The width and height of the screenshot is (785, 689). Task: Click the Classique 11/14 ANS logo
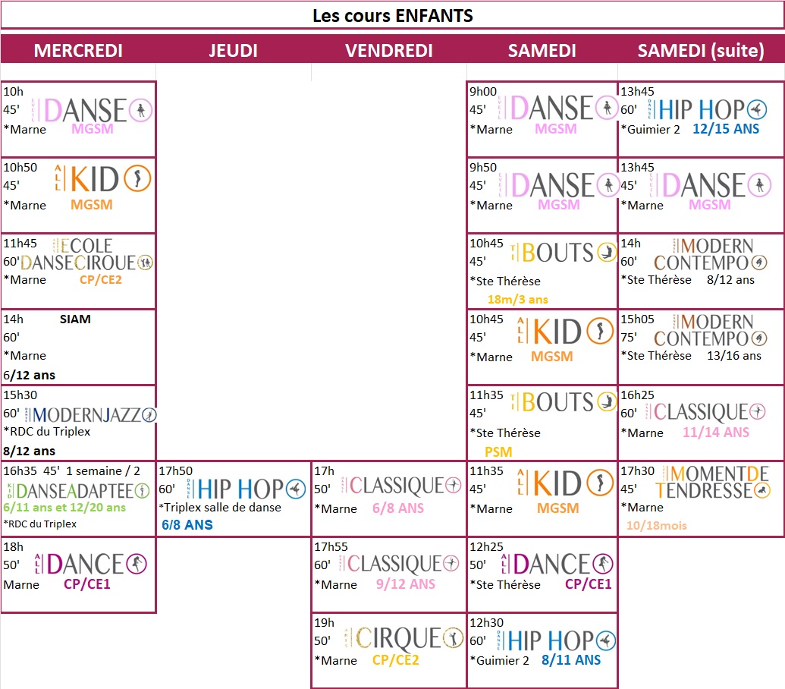(x=705, y=412)
